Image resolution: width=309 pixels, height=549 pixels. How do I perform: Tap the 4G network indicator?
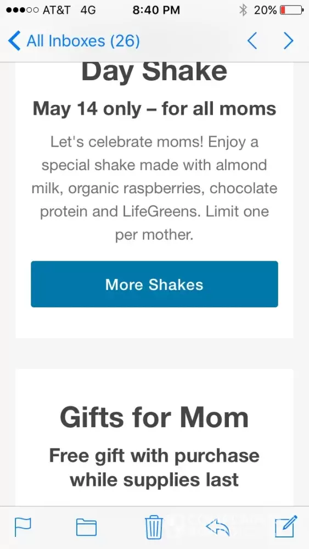tap(88, 10)
